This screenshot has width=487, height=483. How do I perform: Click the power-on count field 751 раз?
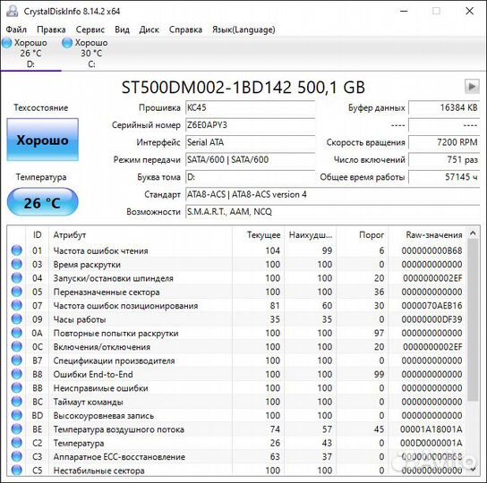pos(444,160)
